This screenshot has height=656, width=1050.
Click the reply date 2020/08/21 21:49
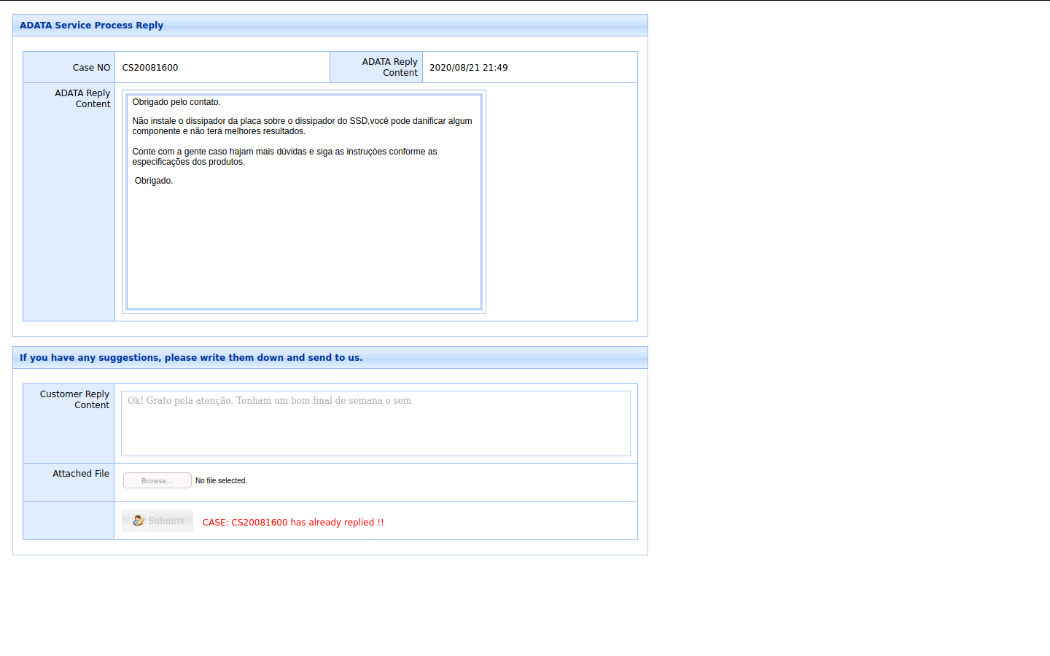[x=469, y=67]
